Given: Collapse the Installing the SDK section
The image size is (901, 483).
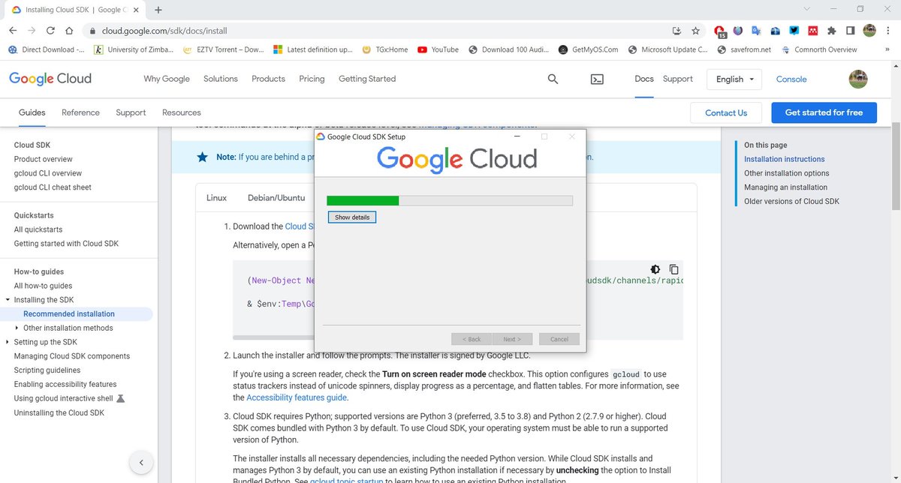Looking at the screenshot, I should (7, 300).
